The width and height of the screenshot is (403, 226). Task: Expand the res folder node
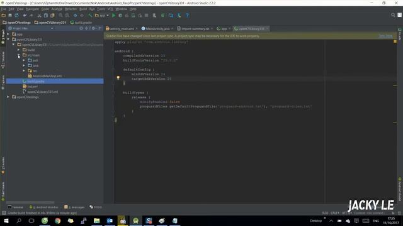coord(24,71)
